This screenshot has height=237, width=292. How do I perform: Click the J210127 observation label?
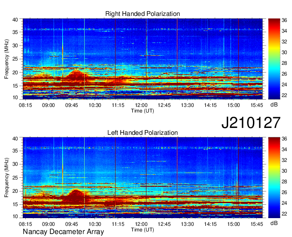[251, 123]
